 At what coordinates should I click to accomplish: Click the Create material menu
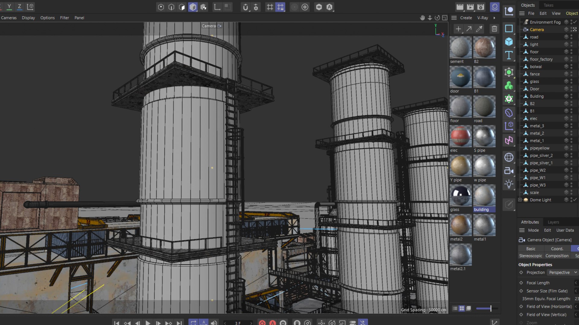(466, 18)
